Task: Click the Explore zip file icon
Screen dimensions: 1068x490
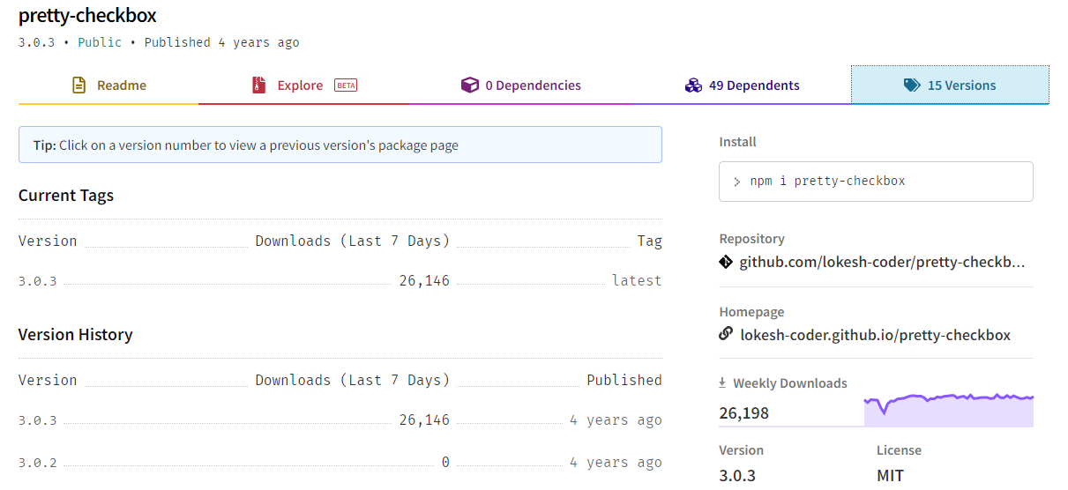Action: 258,85
